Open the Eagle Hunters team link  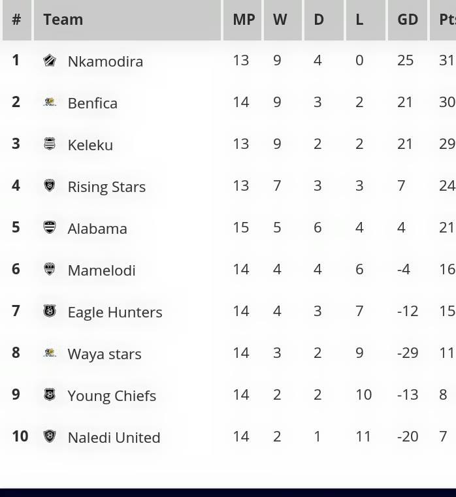(x=115, y=312)
